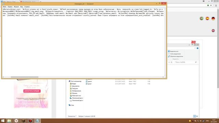Viewport: 219px width, 123px height.
Task: Select Рабочий стол in Explorer tree
Action: click(x=75, y=96)
